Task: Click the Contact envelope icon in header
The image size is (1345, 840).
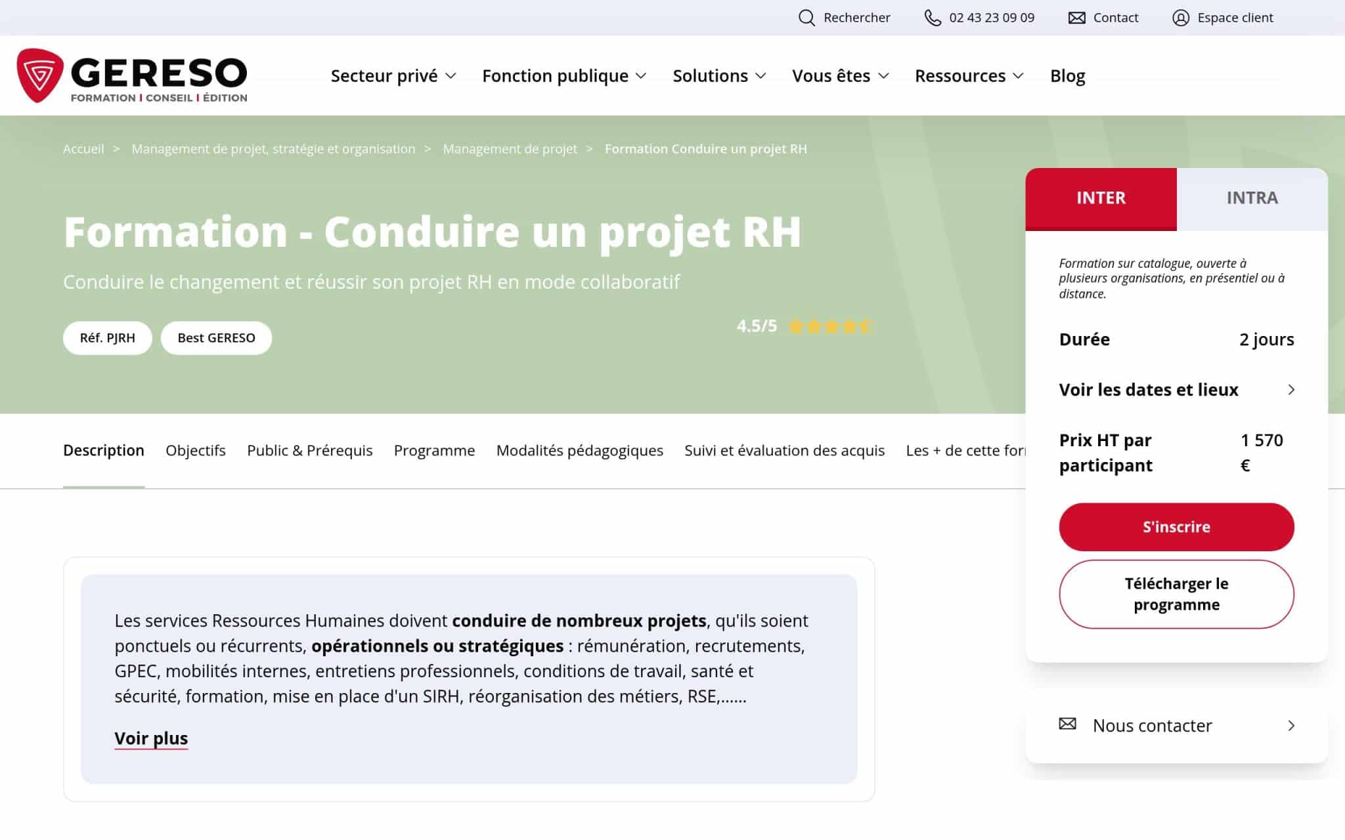Action: [x=1076, y=18]
